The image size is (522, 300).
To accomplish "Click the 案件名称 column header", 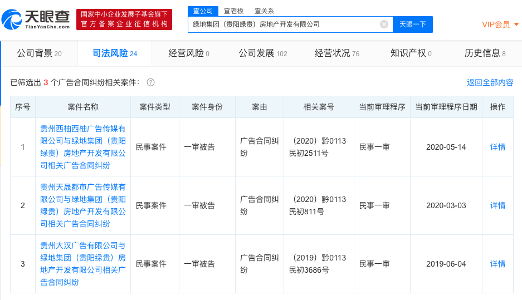I will point(83,107).
